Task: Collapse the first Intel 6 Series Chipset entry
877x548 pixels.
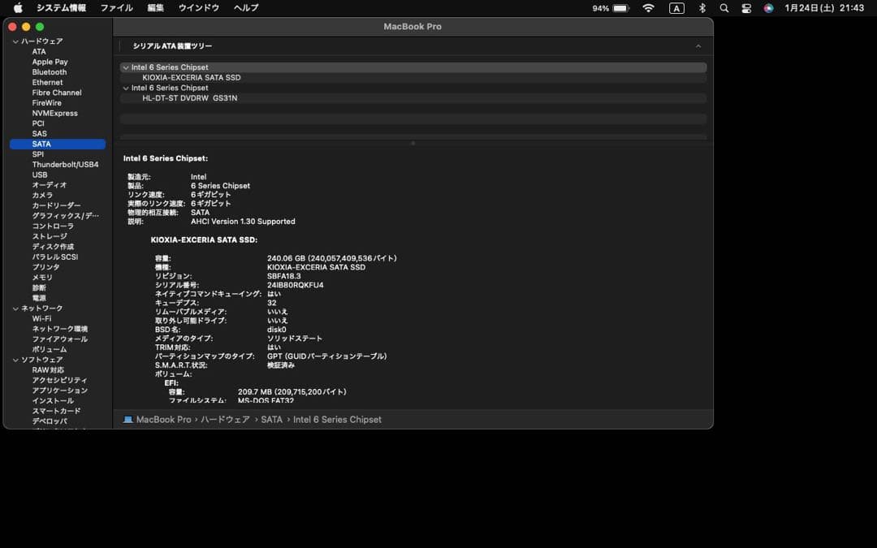Action: 127,67
